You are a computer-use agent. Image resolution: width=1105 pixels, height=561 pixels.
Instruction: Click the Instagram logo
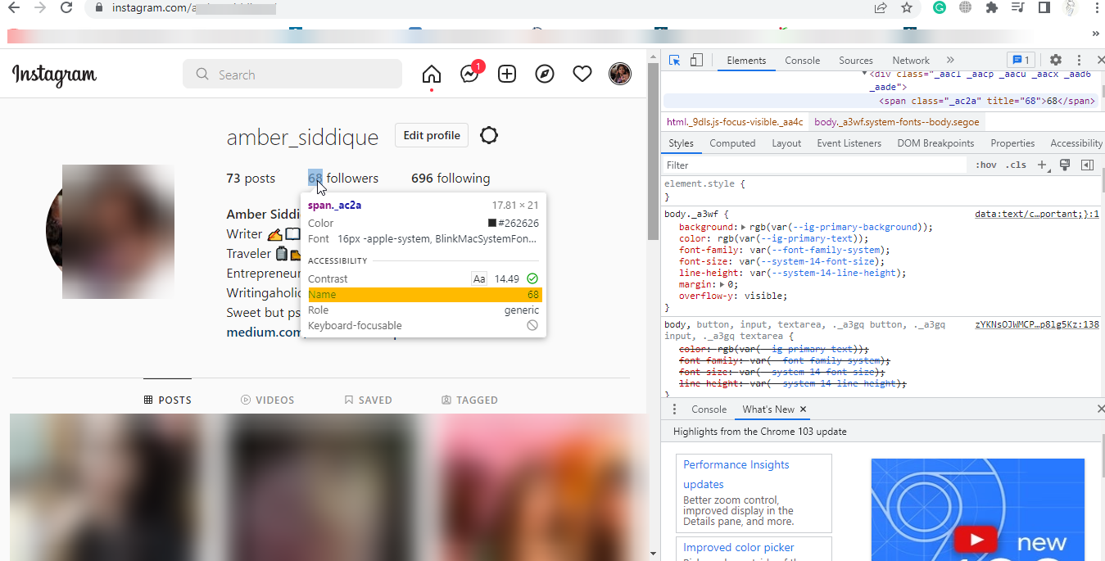coord(54,75)
